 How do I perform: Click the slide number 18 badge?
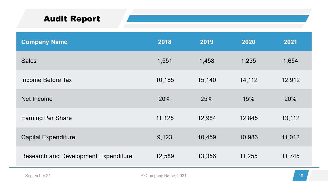click(x=301, y=176)
